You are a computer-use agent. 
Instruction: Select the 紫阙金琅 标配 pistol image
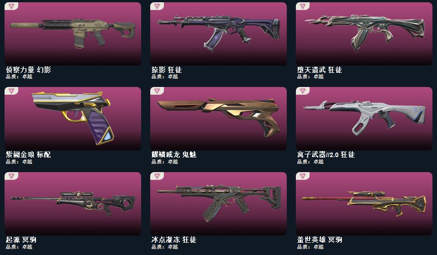73,118
